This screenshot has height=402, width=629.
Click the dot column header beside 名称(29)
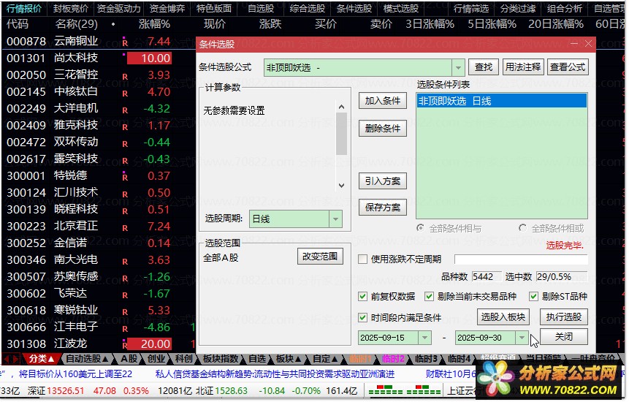113,24
